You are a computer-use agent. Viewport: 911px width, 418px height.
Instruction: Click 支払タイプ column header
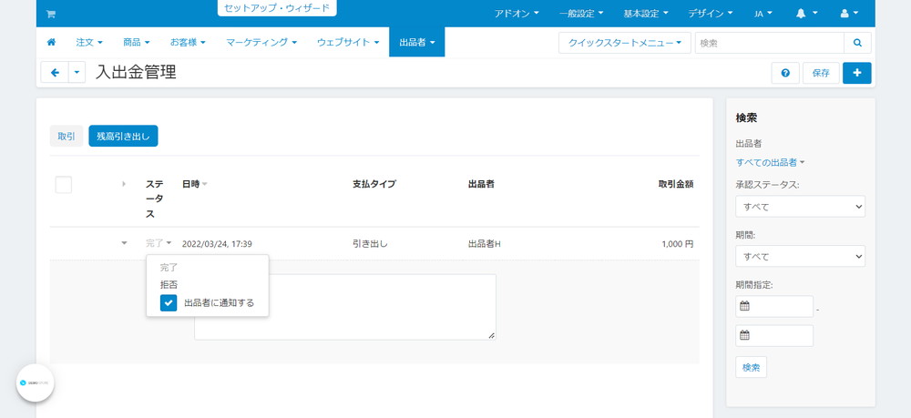(x=374, y=184)
